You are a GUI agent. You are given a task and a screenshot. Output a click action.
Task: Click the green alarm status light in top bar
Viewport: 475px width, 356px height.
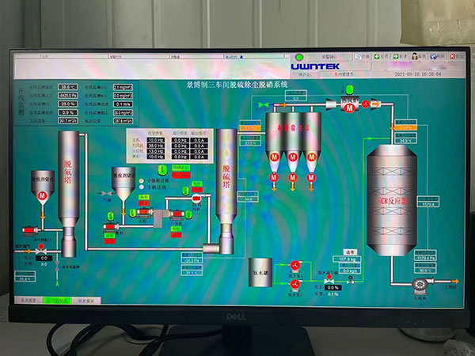point(300,57)
